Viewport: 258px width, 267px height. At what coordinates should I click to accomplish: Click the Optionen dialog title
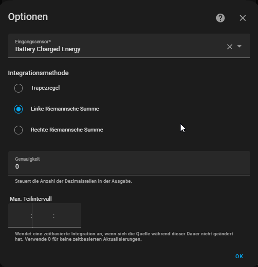[x=28, y=17]
